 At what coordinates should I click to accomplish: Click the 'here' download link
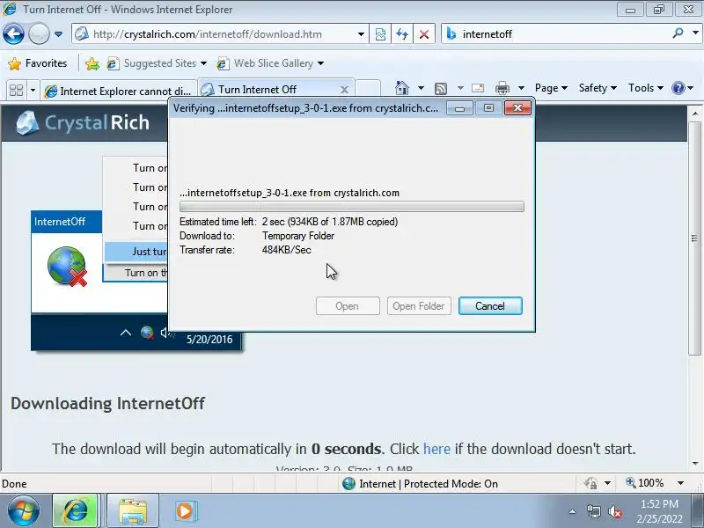tap(436, 449)
